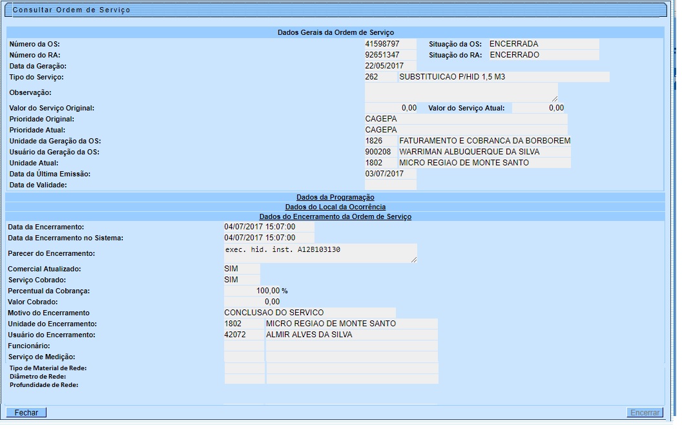Click the Tipo do Serviço code field 262
The image size is (682, 429).
pyautogui.click(x=380, y=77)
